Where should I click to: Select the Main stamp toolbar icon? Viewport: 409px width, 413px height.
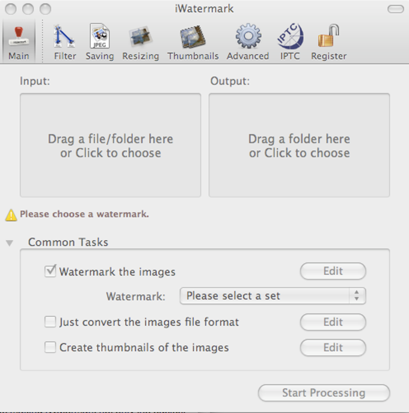[x=19, y=42]
